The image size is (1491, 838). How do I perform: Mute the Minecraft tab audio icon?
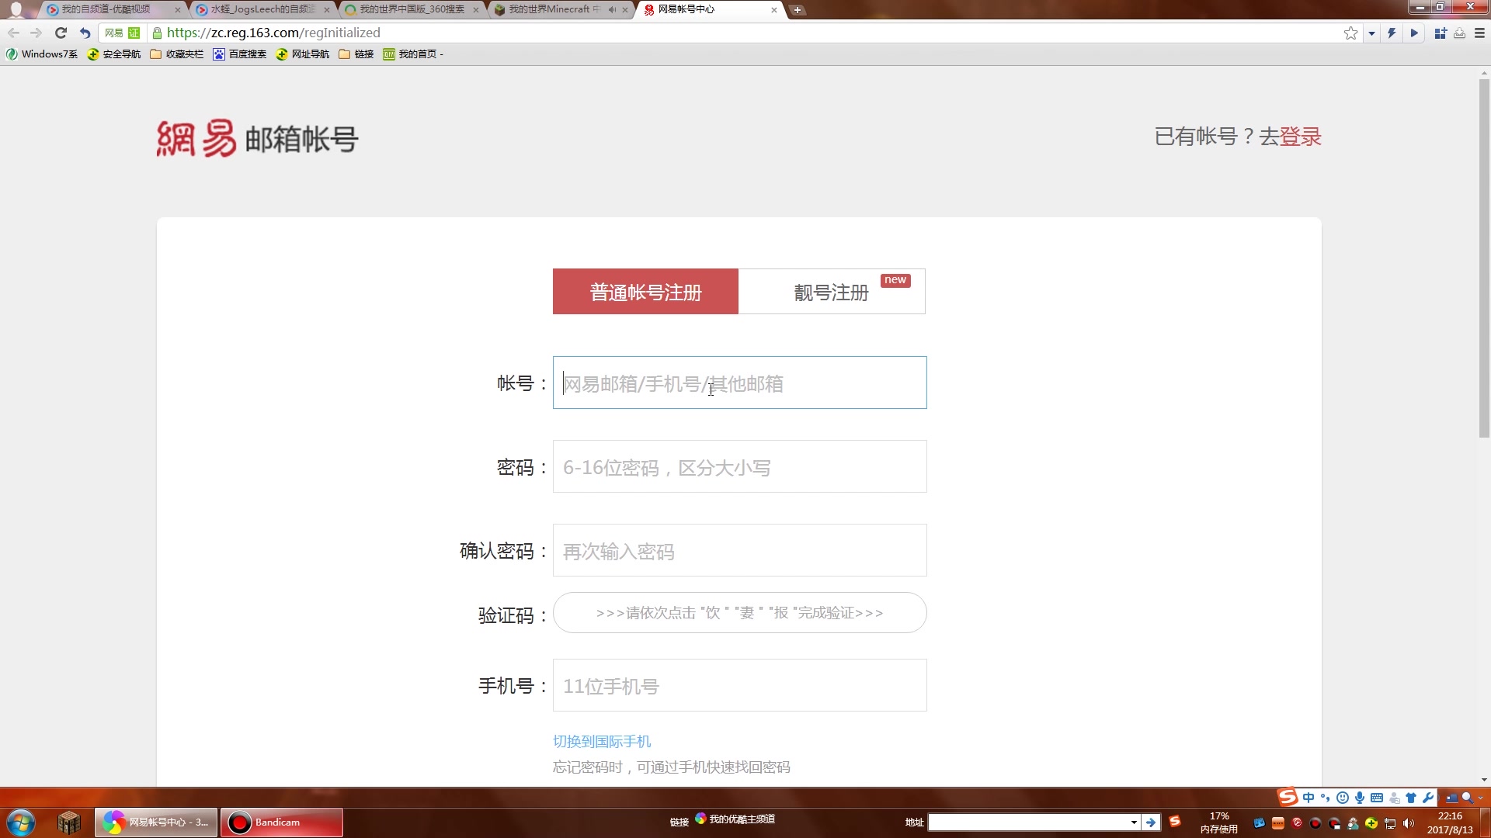[x=613, y=9]
